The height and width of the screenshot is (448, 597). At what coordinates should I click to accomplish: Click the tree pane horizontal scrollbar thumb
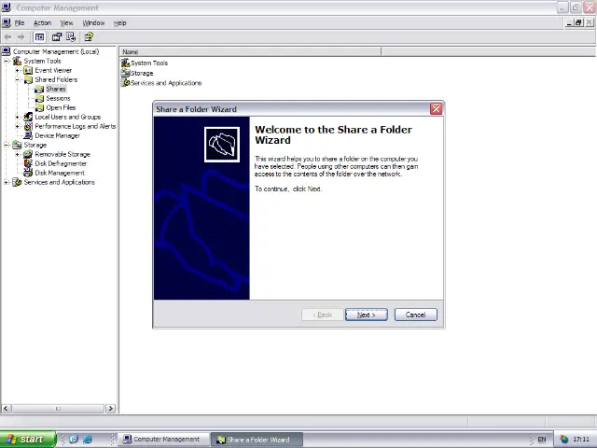click(58, 409)
